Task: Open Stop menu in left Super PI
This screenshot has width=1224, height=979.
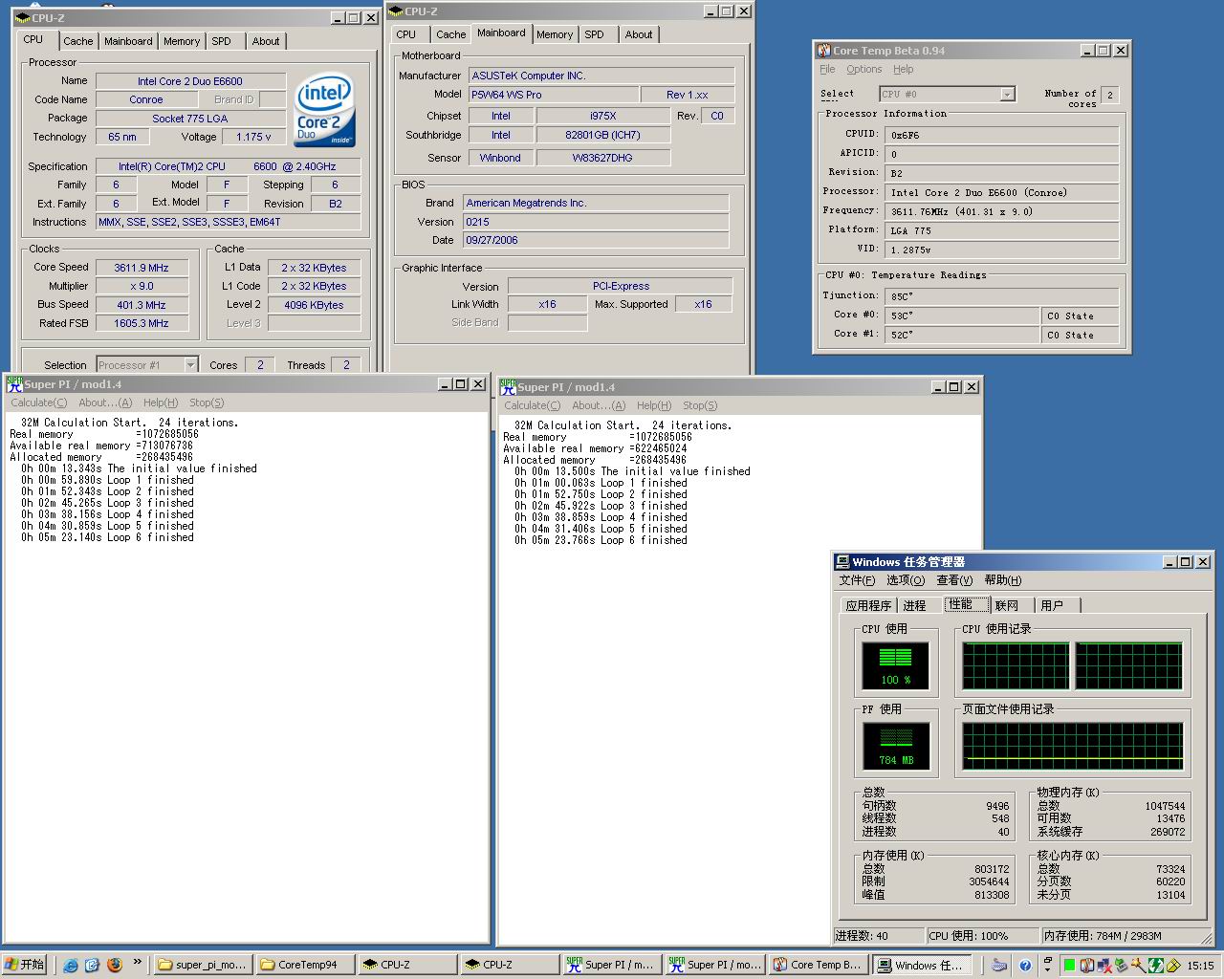Action: point(207,402)
